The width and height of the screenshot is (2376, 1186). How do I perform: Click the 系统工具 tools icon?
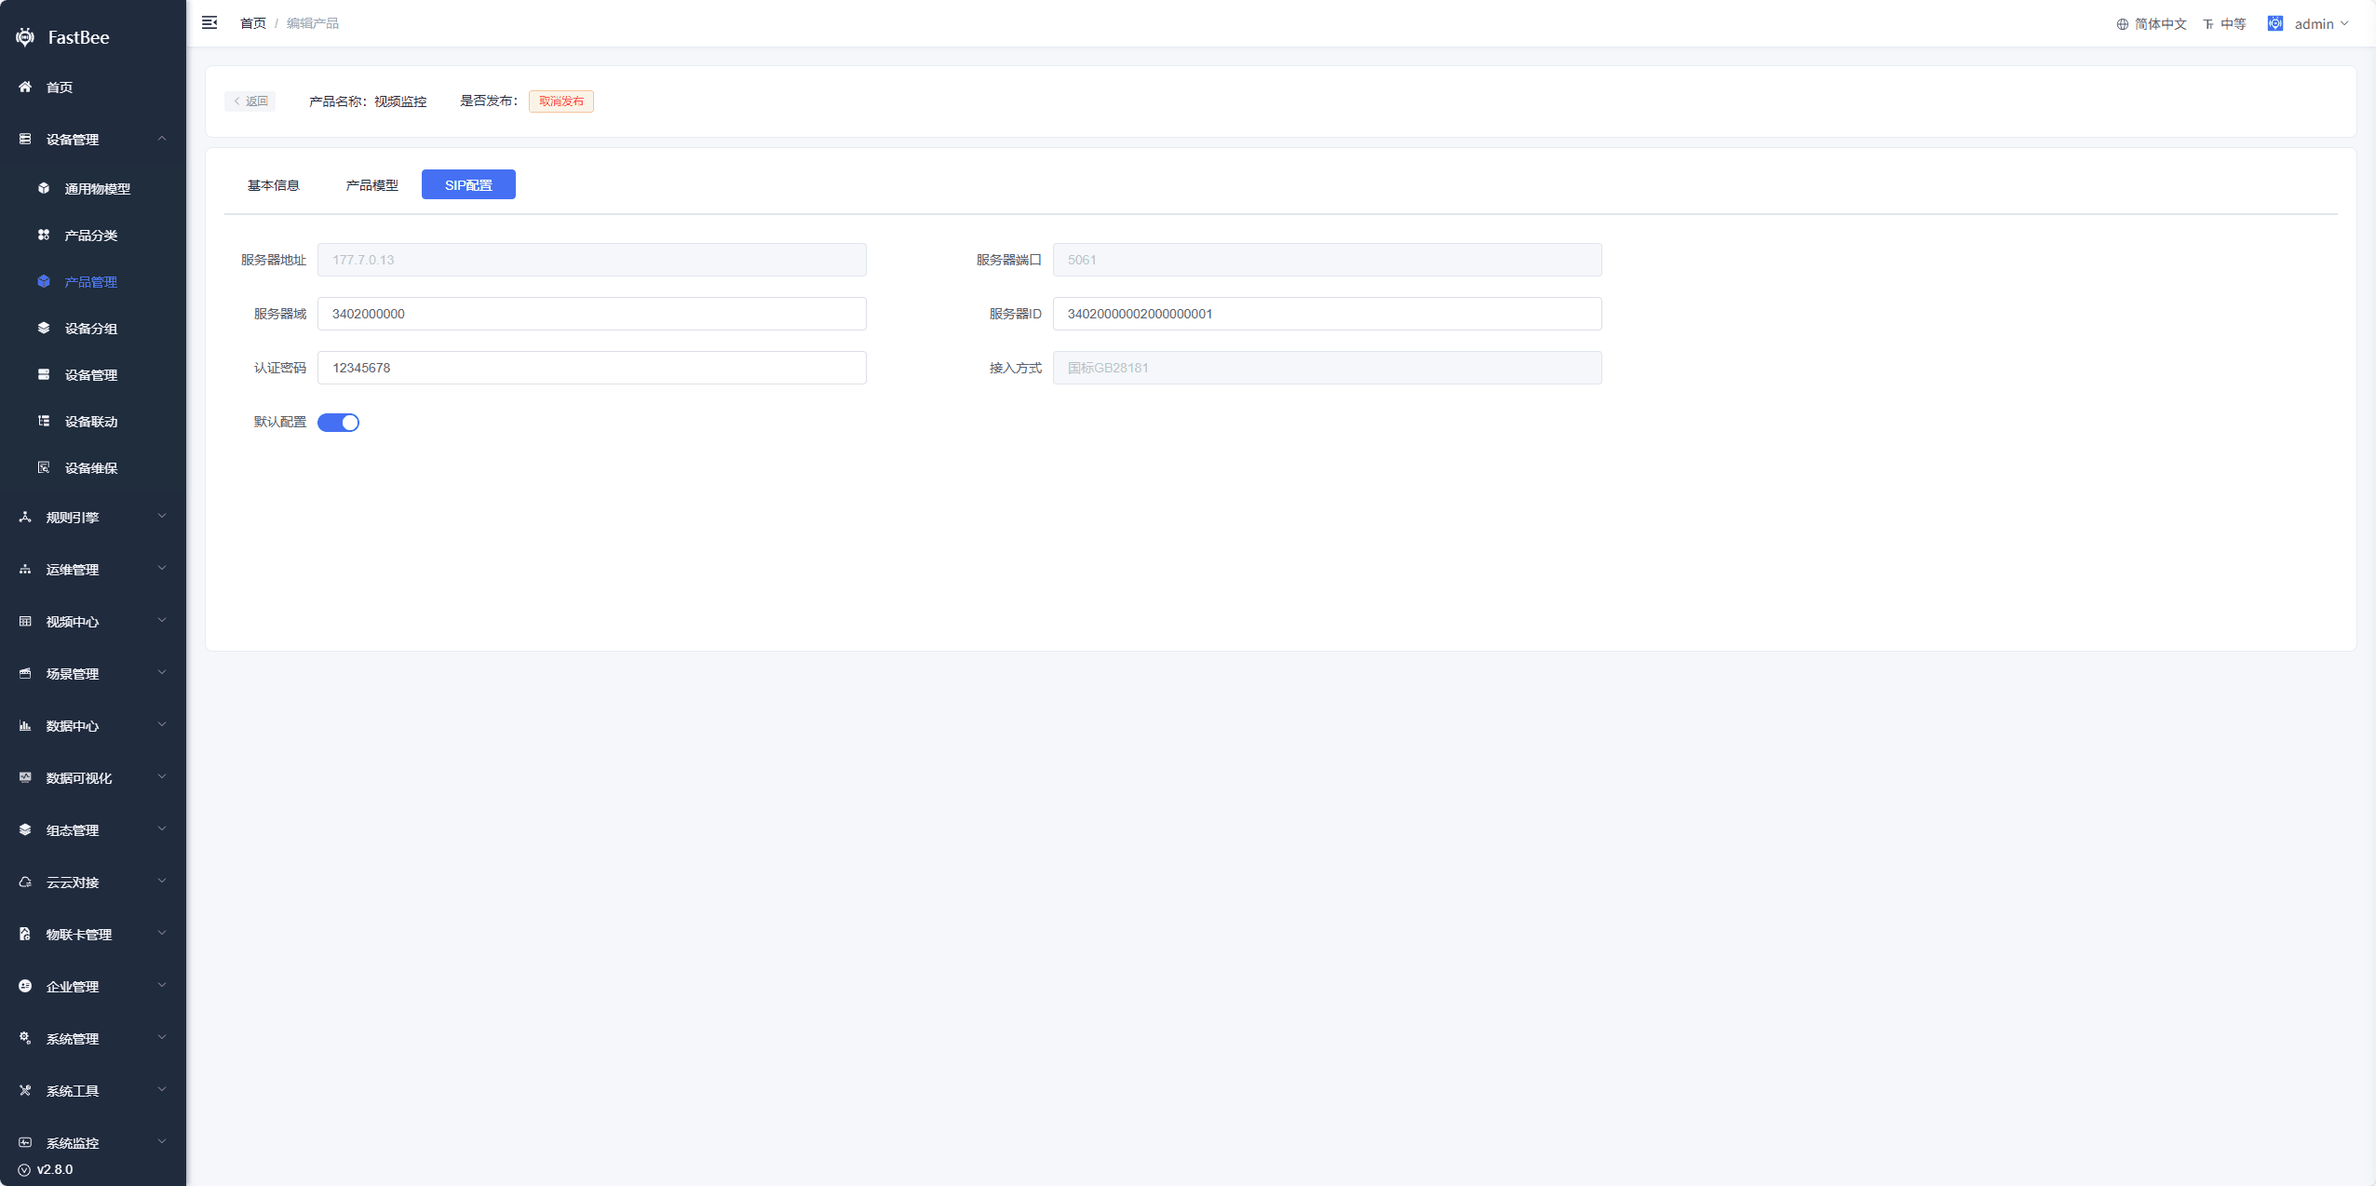click(25, 1090)
